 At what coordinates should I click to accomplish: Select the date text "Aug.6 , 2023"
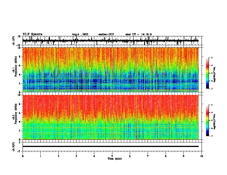(80, 34)
